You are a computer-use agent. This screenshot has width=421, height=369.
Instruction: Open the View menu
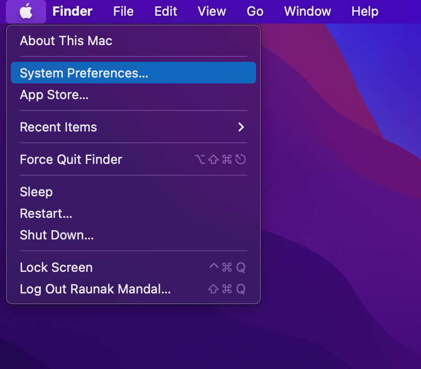pyautogui.click(x=212, y=11)
